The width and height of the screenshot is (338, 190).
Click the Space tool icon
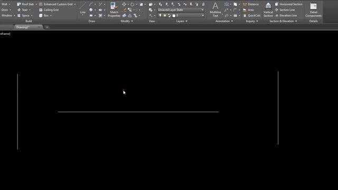[19, 15]
